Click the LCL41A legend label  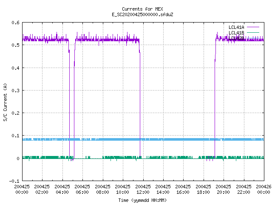(x=236, y=27)
